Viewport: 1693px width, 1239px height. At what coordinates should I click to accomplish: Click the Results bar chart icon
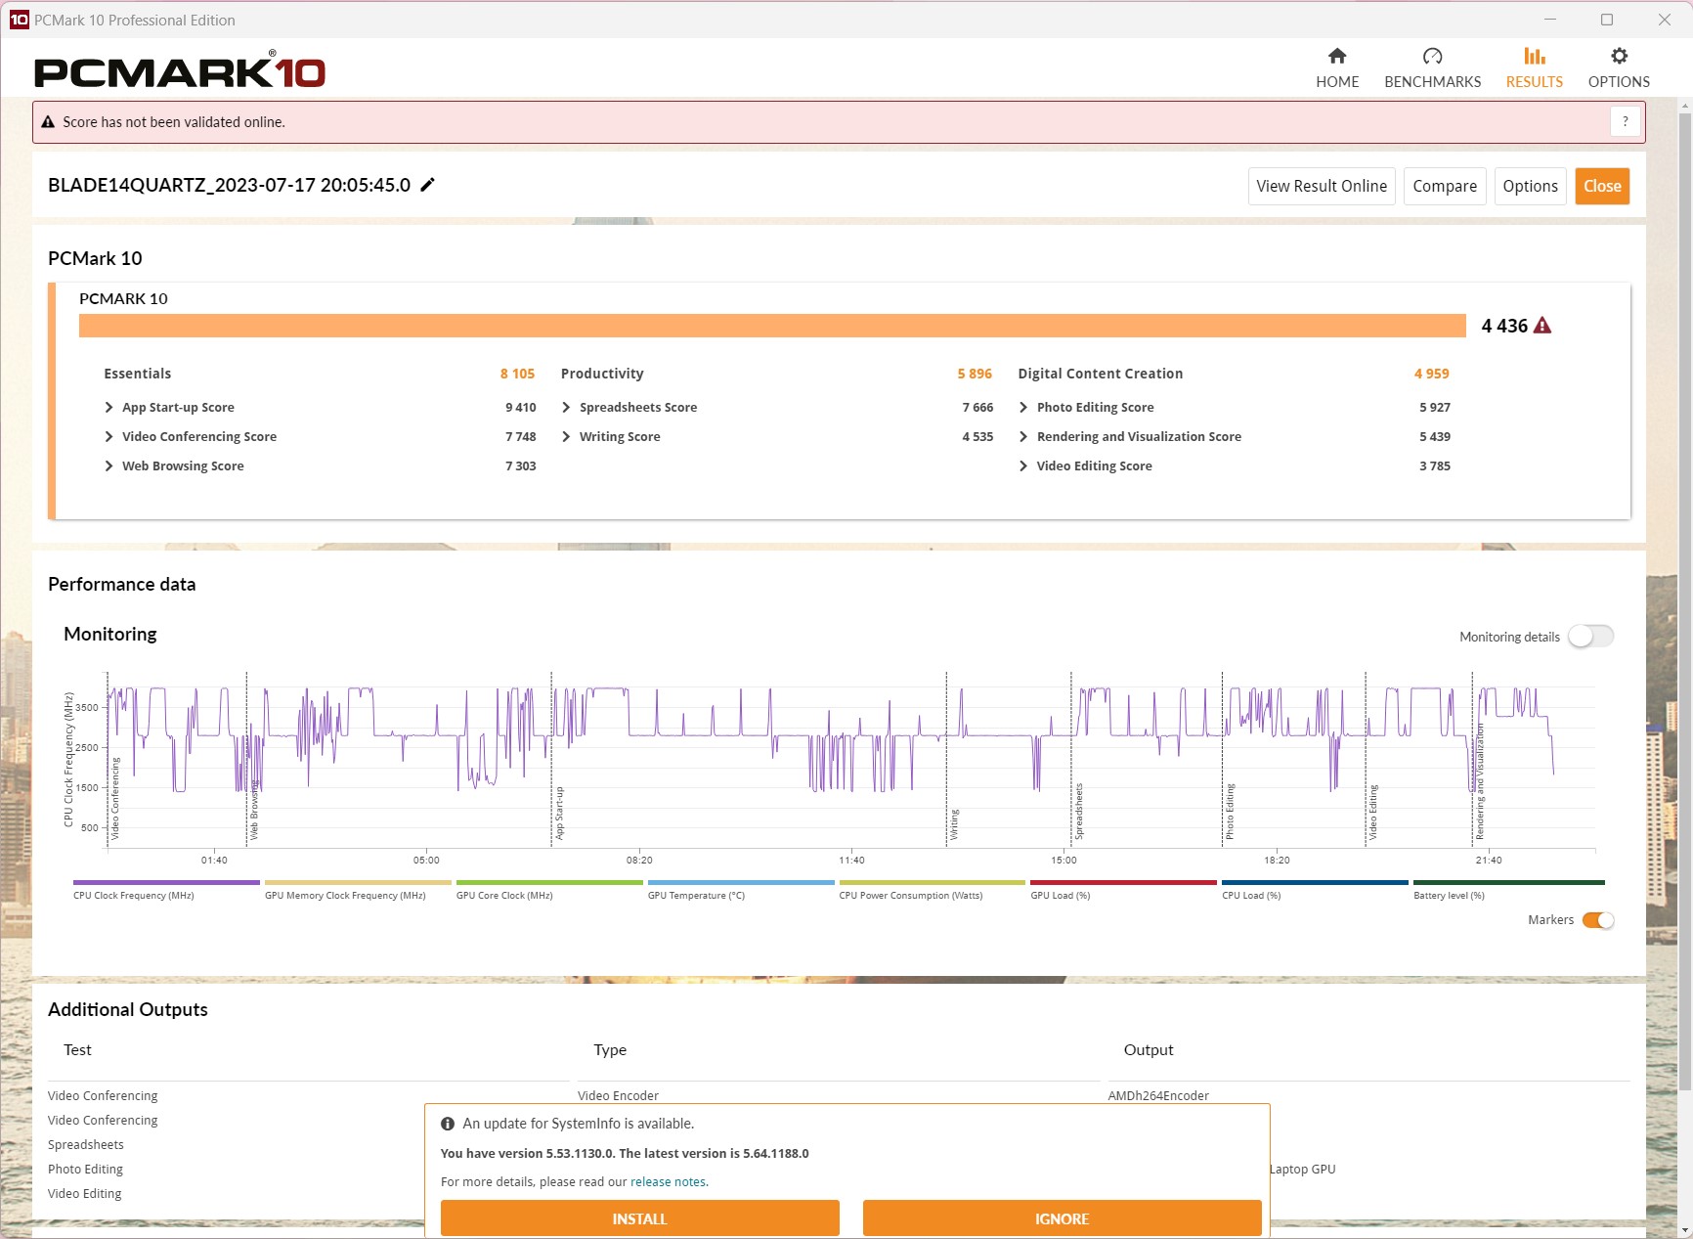pyautogui.click(x=1534, y=57)
